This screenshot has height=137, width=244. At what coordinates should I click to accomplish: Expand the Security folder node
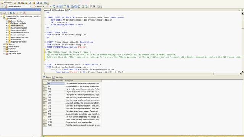4,44
